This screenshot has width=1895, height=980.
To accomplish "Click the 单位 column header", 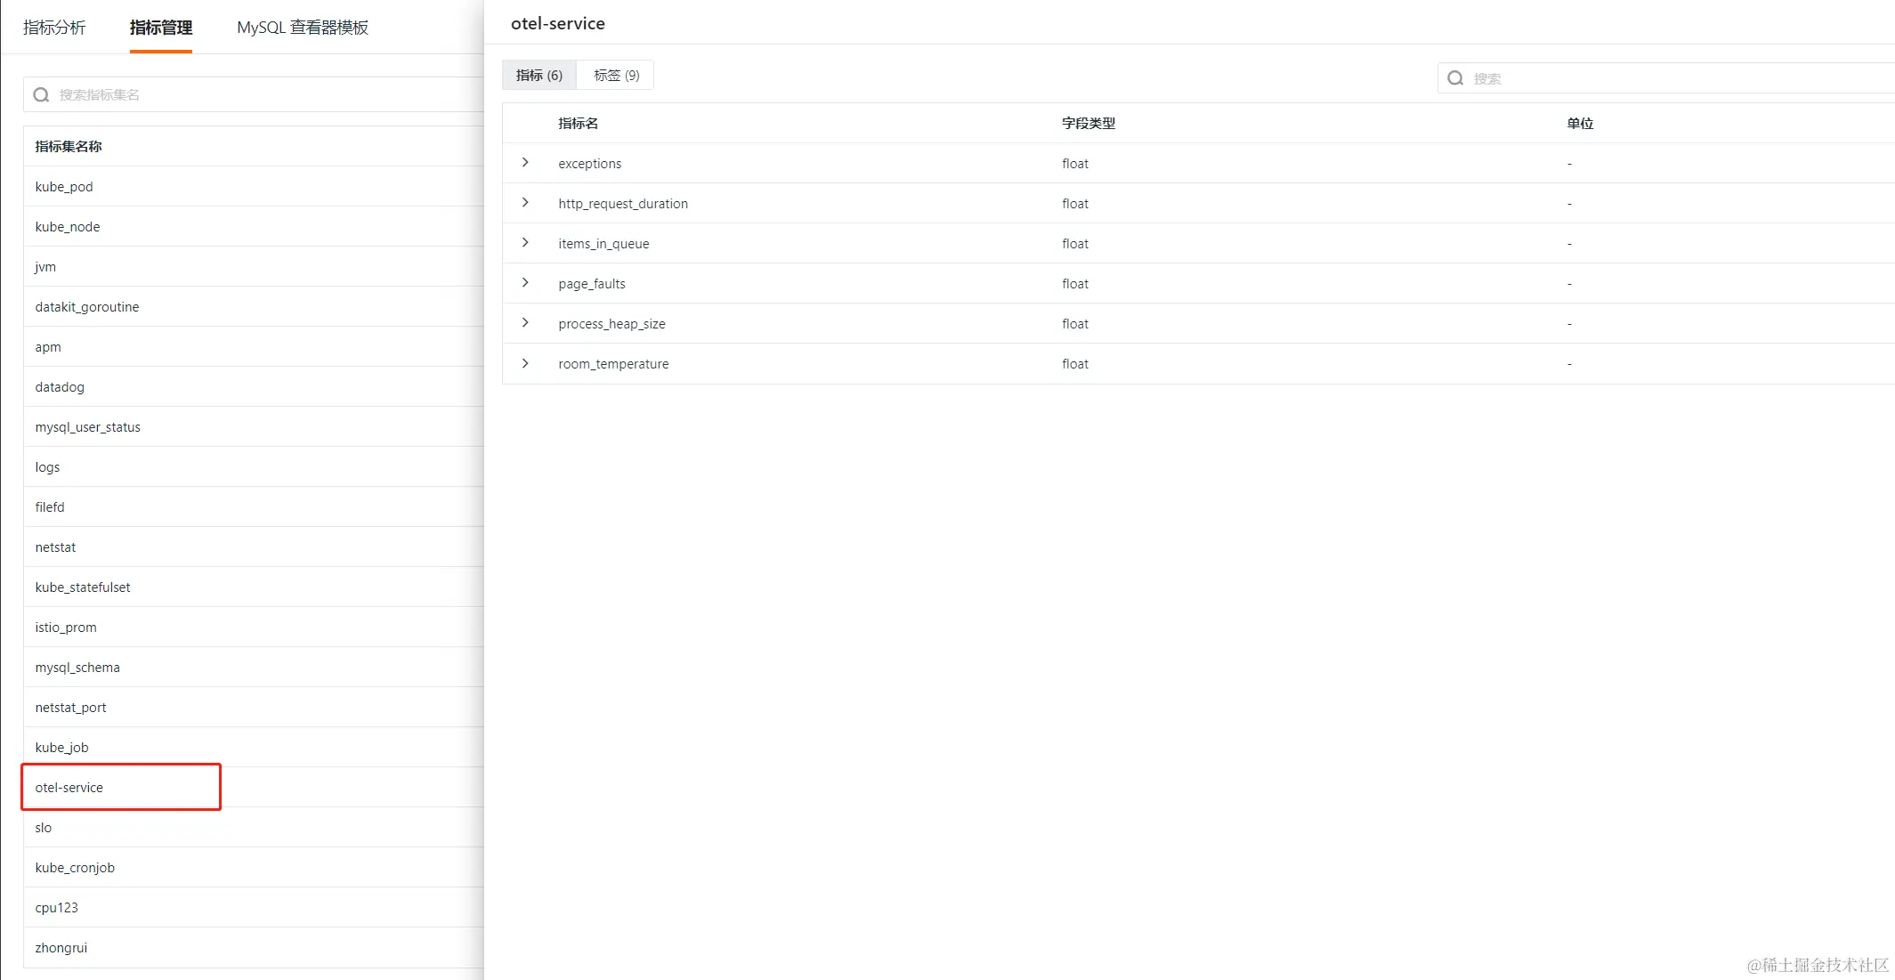I will pos(1580,124).
